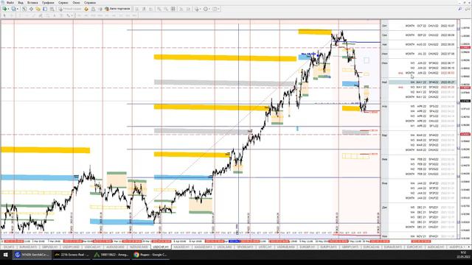Open the Окно menu
Image resolution: width=472 pixels, height=265 pixels.
pyautogui.click(x=76, y=2)
